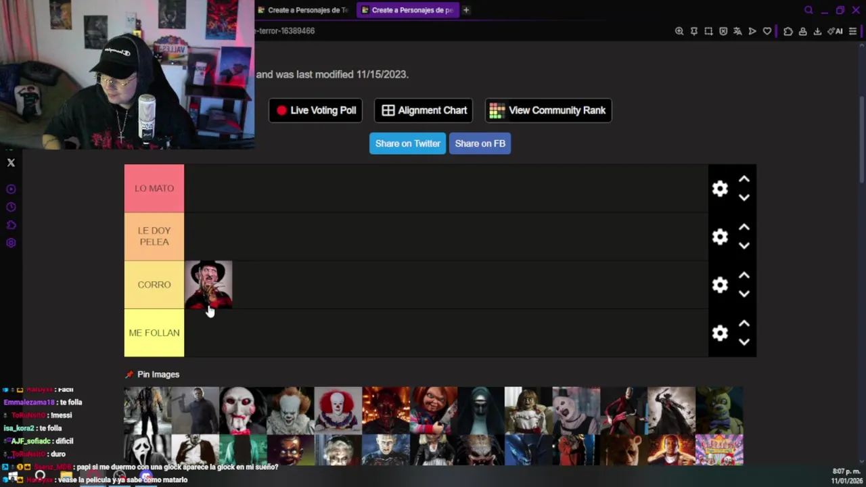Click the ad-blocker shield icon
Image resolution: width=866 pixels, height=487 pixels.
tap(723, 31)
